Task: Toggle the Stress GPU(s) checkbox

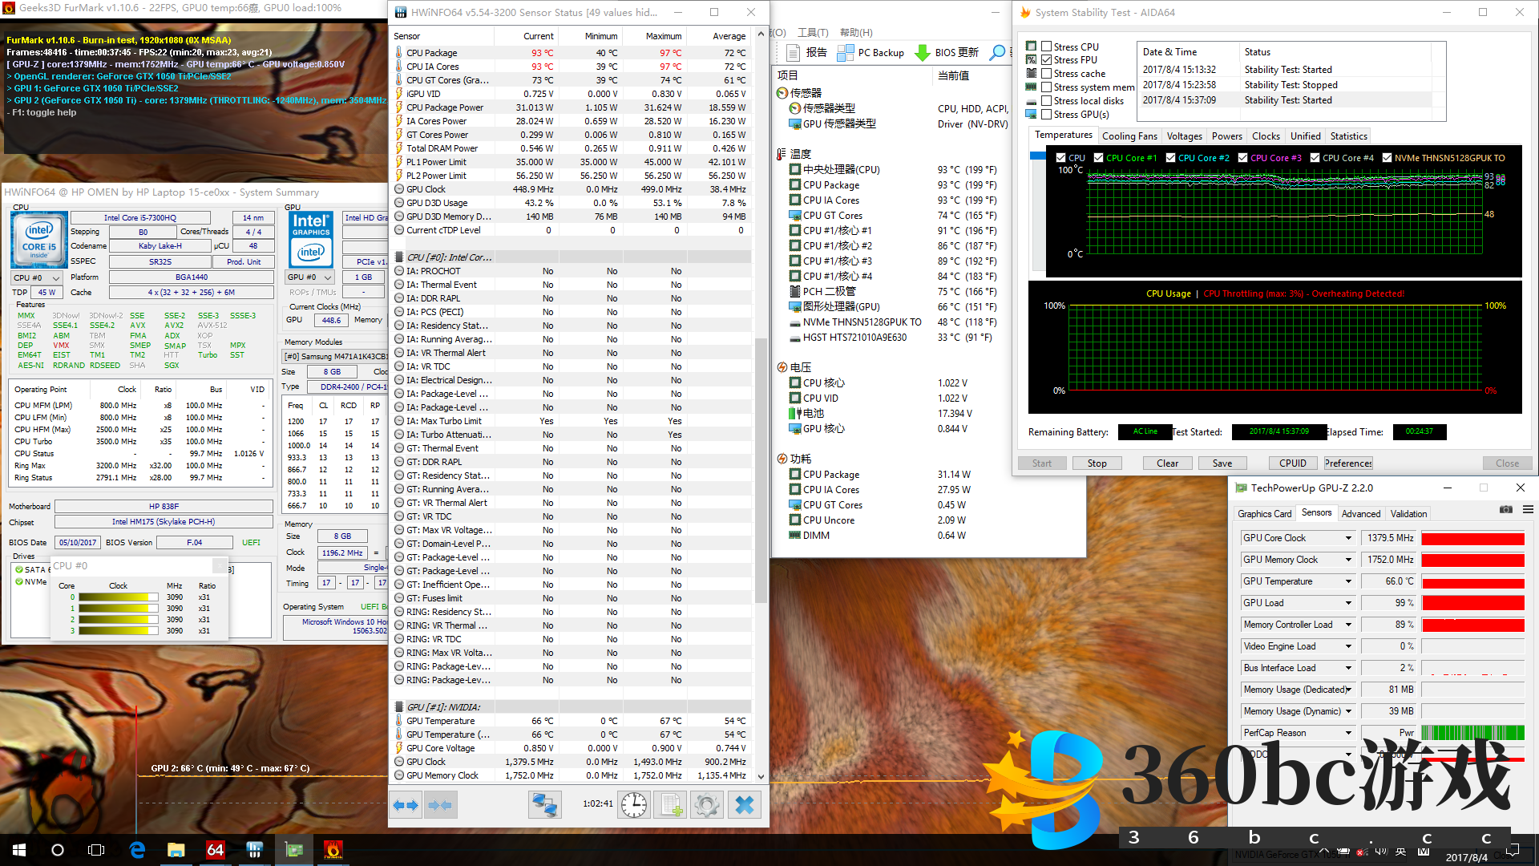Action: (1047, 115)
